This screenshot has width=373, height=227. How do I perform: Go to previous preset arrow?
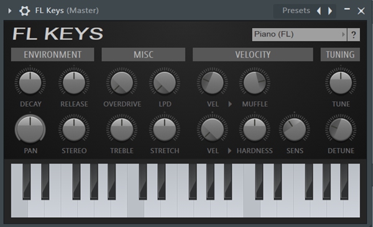click(319, 11)
